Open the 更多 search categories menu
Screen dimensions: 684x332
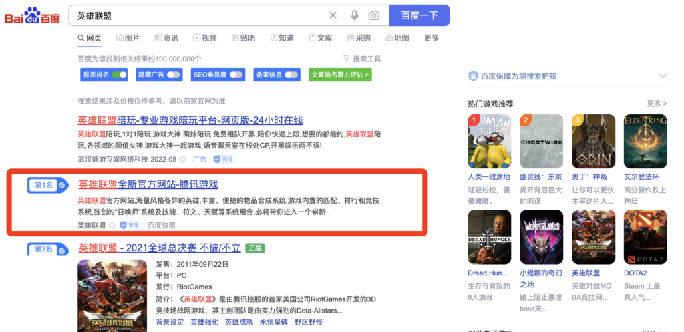(x=432, y=38)
